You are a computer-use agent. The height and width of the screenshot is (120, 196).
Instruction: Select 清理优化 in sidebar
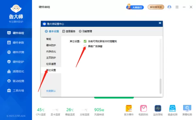pyautogui.click(x=16, y=72)
